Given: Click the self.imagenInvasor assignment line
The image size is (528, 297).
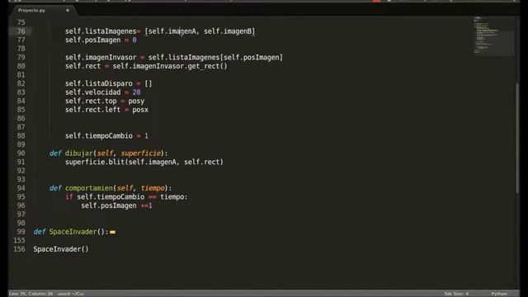Looking at the screenshot, I should (174, 58).
